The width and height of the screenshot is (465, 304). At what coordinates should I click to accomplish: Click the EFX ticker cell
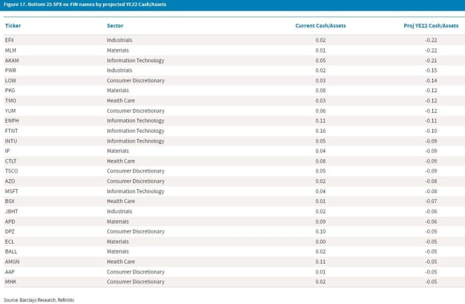(x=9, y=40)
